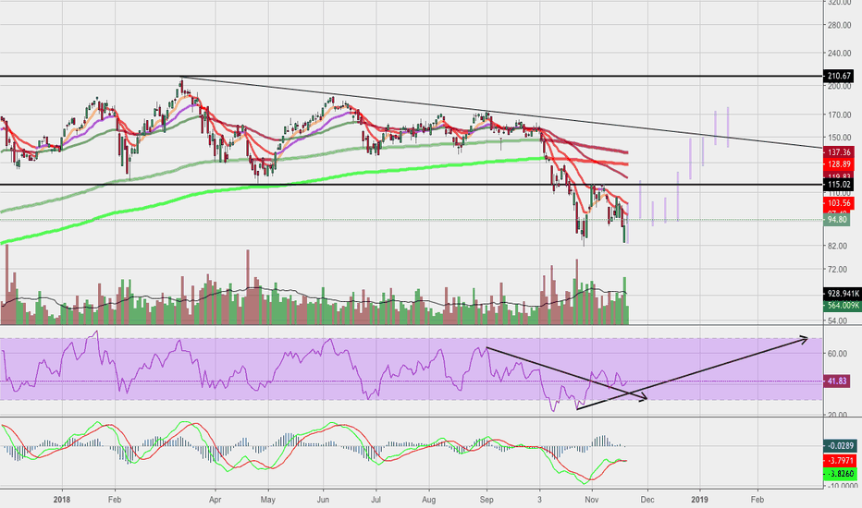Select the Dec label on time axis
Image resolution: width=862 pixels, height=508 pixels.
tap(647, 500)
